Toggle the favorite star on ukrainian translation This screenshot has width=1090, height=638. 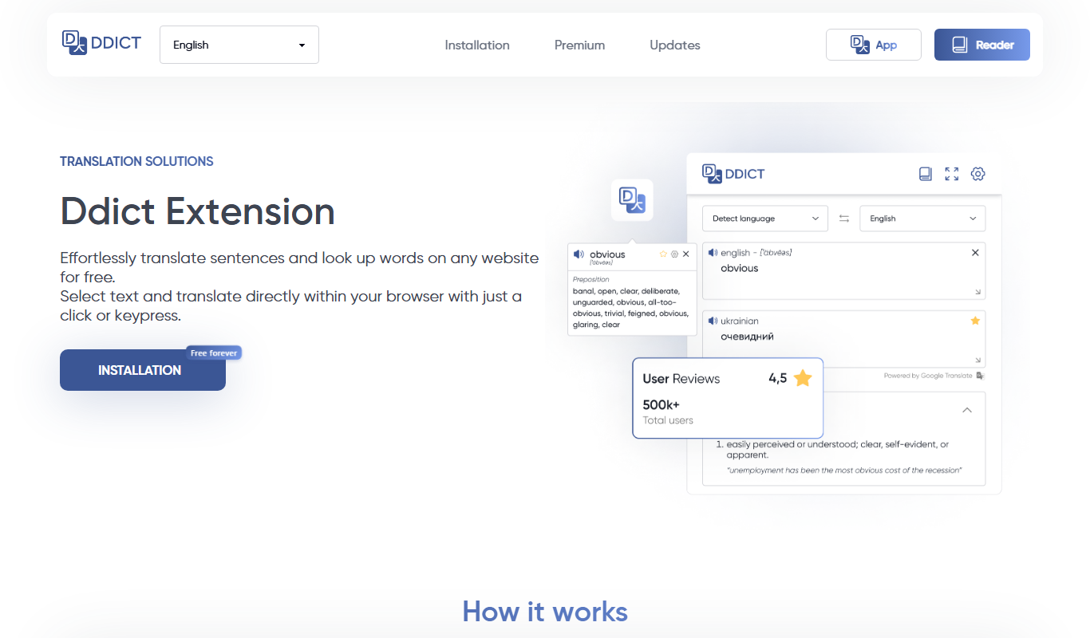click(975, 321)
